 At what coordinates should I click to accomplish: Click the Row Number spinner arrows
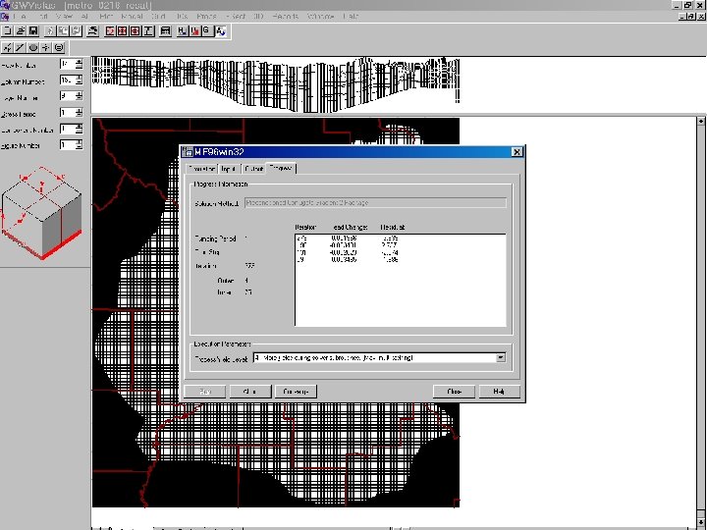click(x=79, y=64)
